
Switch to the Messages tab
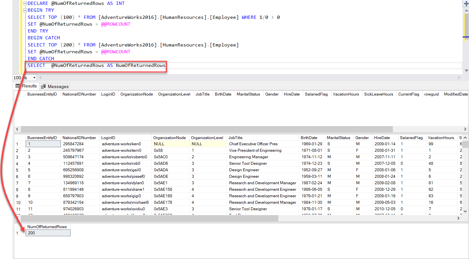[55, 86]
